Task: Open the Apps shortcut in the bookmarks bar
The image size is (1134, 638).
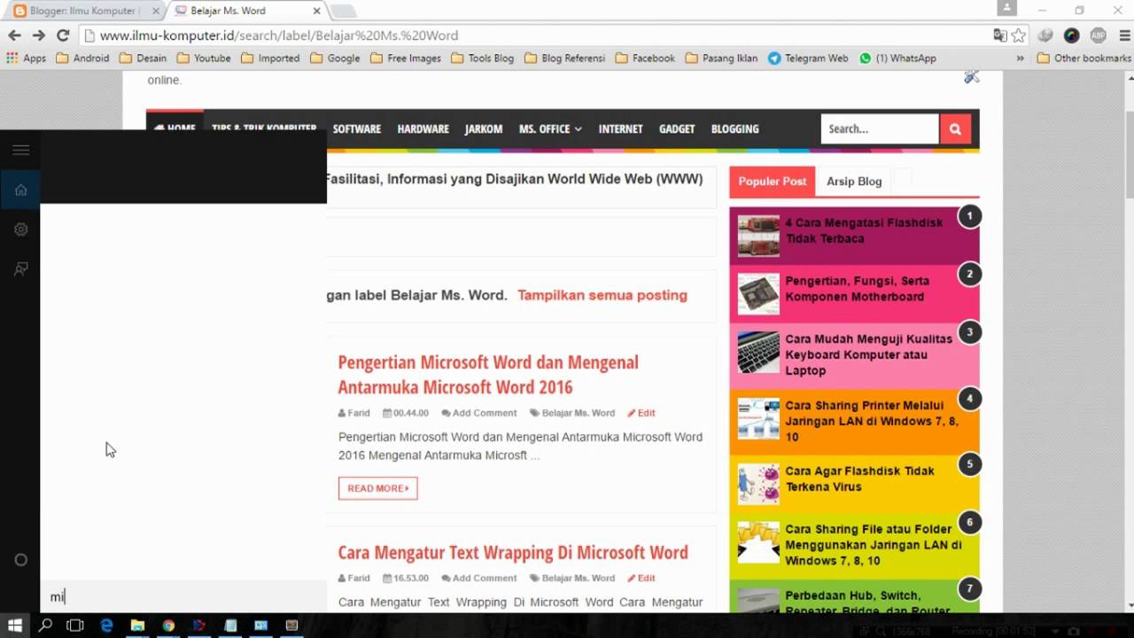Action: click(x=26, y=58)
